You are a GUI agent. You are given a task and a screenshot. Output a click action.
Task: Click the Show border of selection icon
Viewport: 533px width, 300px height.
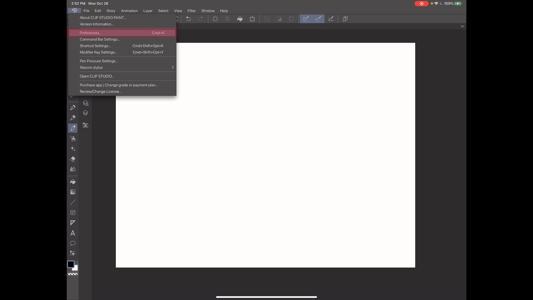point(291,19)
